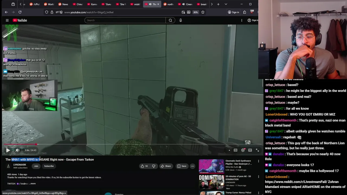Open Trump Curse: Nancy Pelosi video title
The width and height of the screenshot is (347, 195).
239,193
